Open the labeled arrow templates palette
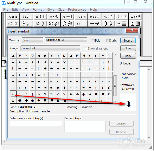This screenshot has width=154, height=151. pos(94,23)
